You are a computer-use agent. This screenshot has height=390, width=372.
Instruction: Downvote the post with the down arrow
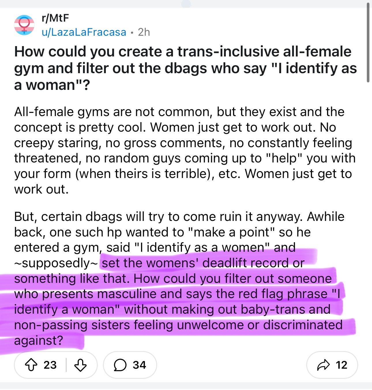pyautogui.click(x=80, y=365)
